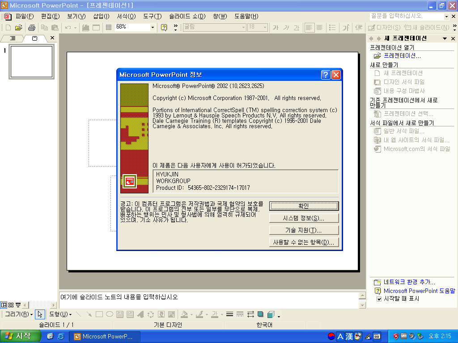This screenshot has width=458, height=343.
Task: Click 네트워크 환경 추가... link
Action: click(x=409, y=282)
